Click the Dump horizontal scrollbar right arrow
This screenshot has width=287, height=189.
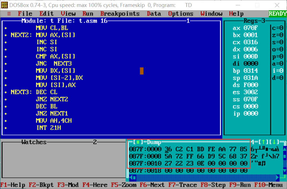point(278,178)
